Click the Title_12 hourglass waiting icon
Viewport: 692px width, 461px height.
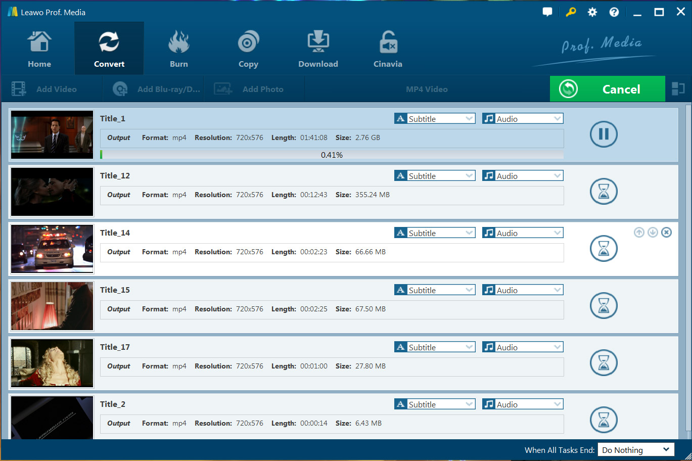[604, 191]
